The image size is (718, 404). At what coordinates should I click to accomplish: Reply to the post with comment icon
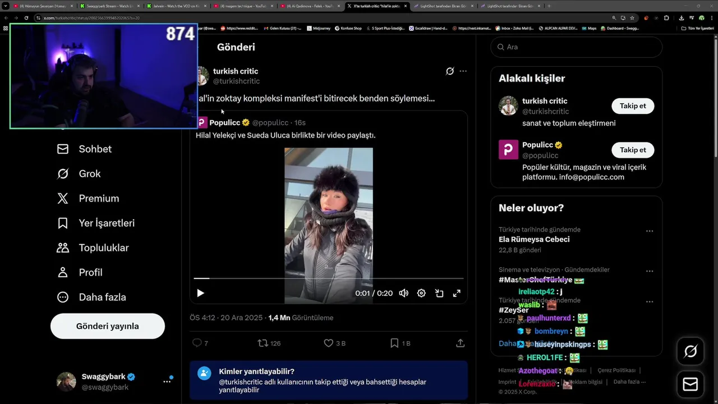pos(197,343)
